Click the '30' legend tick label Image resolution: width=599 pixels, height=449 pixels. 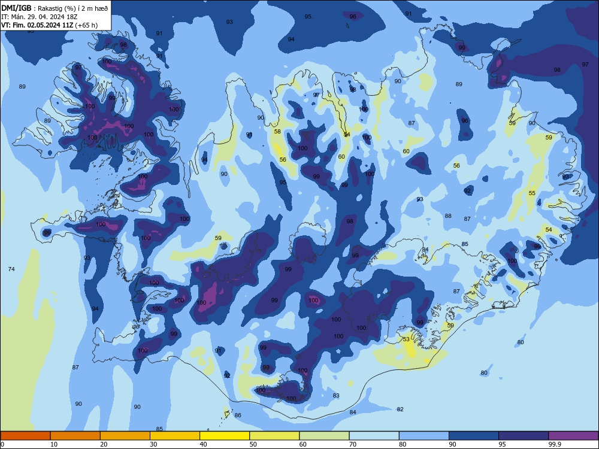(x=153, y=444)
